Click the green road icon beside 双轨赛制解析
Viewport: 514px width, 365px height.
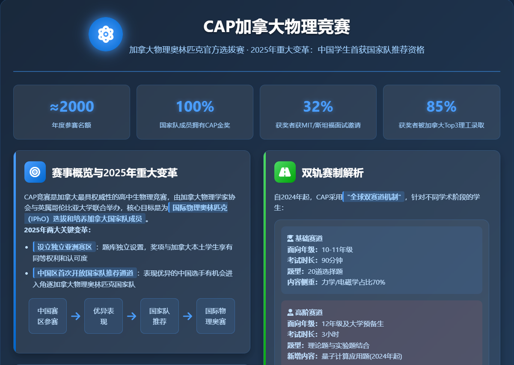pyautogui.click(x=285, y=172)
